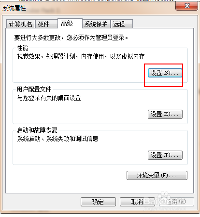Click the 与您登录有关的桌面设置 description text
The image size is (200, 217).
(49, 98)
